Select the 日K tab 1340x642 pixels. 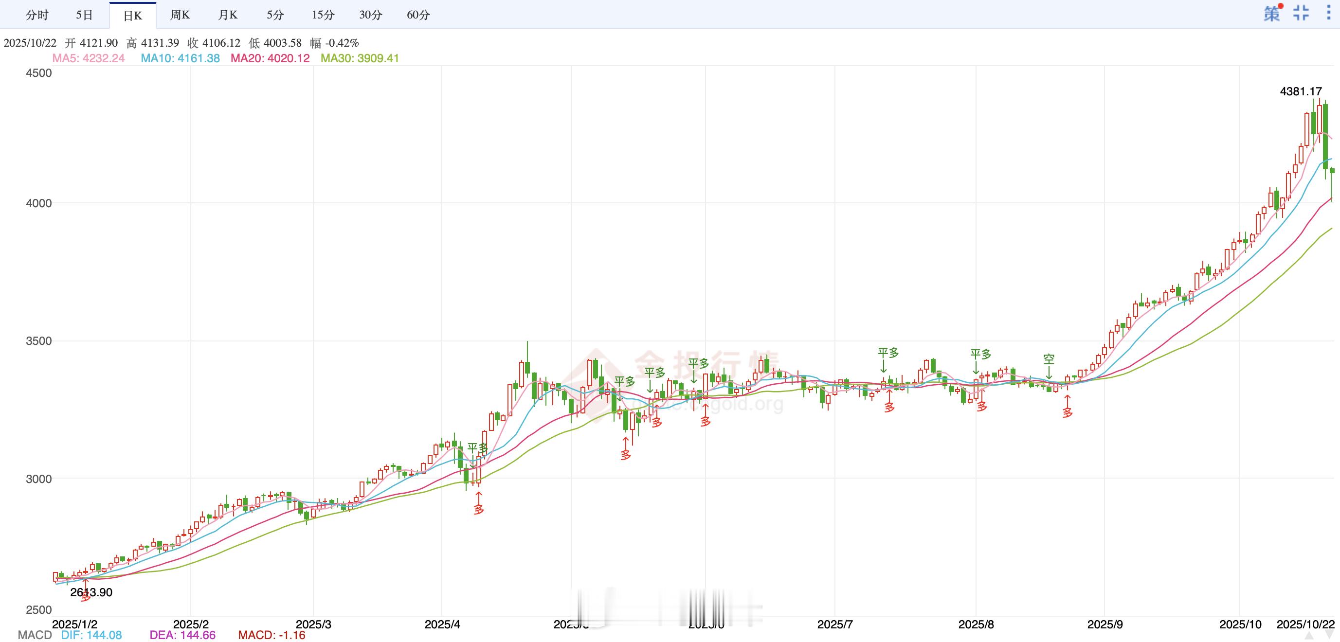click(x=133, y=16)
